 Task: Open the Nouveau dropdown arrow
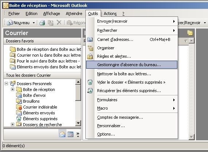point(34,23)
